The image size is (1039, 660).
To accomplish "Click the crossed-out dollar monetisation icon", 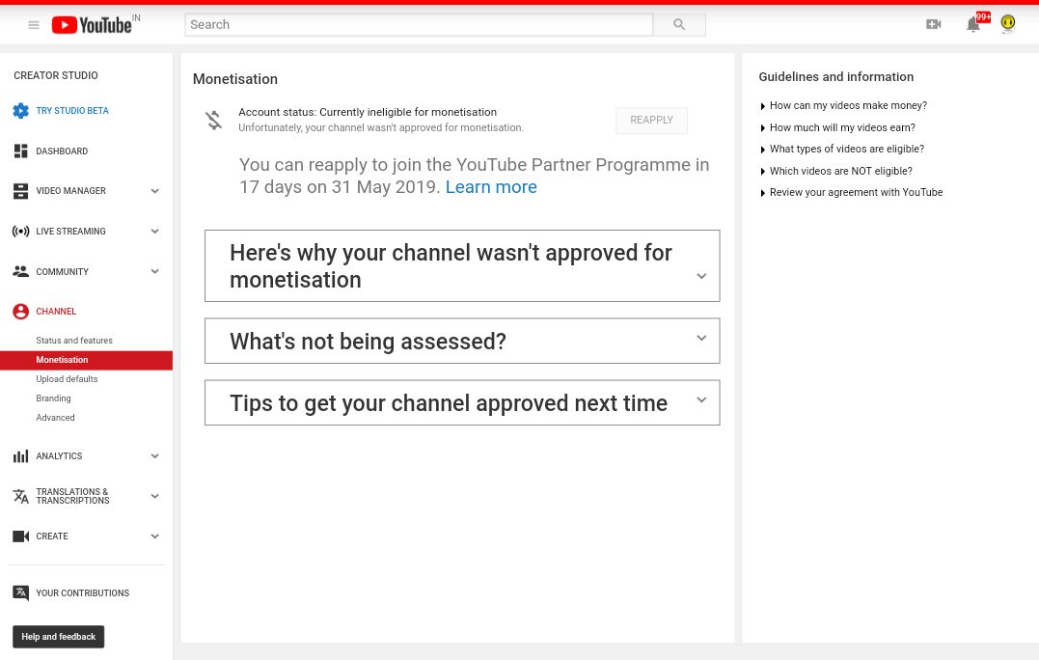I will click(x=213, y=120).
